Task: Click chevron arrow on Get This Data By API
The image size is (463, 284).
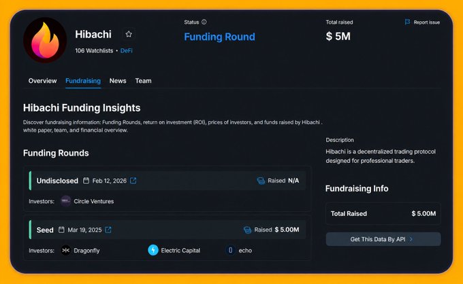Action: (x=411, y=240)
